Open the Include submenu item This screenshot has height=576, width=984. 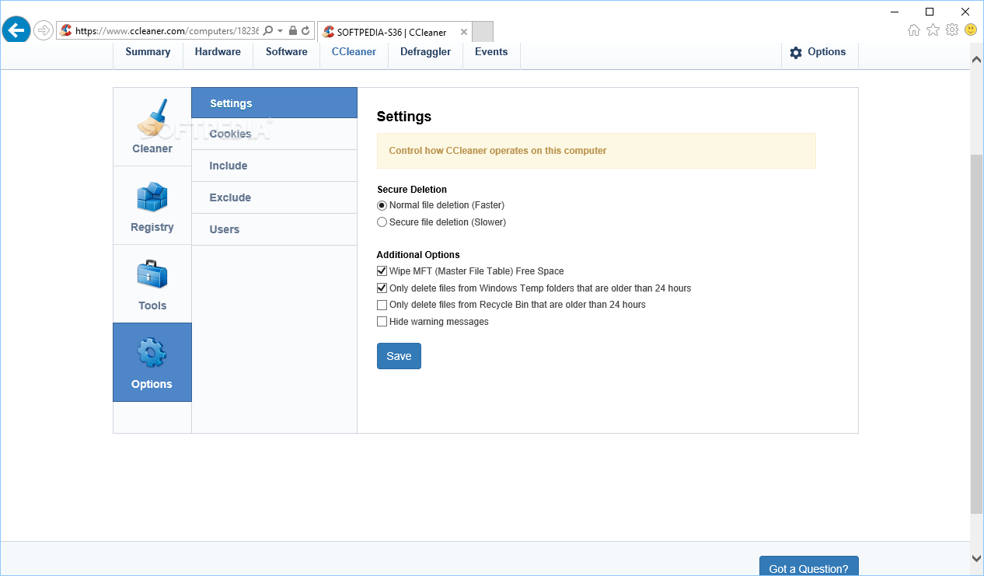click(x=274, y=166)
